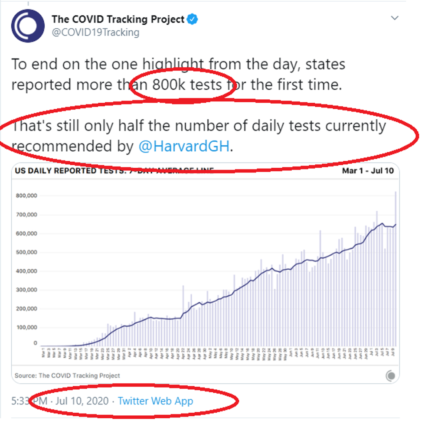Click the @COVID19Tracking handle
This screenshot has height=427, width=425.
coord(95,33)
